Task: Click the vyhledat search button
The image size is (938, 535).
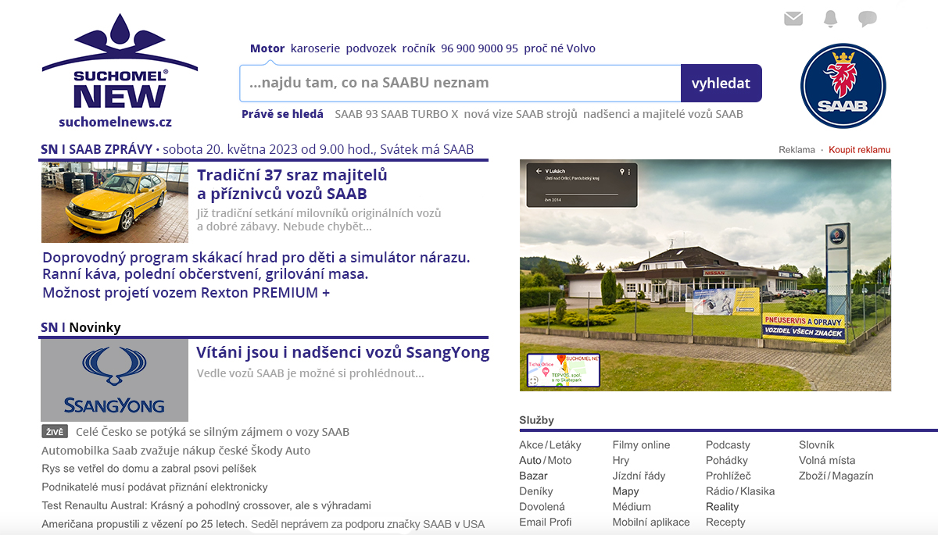Action: [x=721, y=83]
